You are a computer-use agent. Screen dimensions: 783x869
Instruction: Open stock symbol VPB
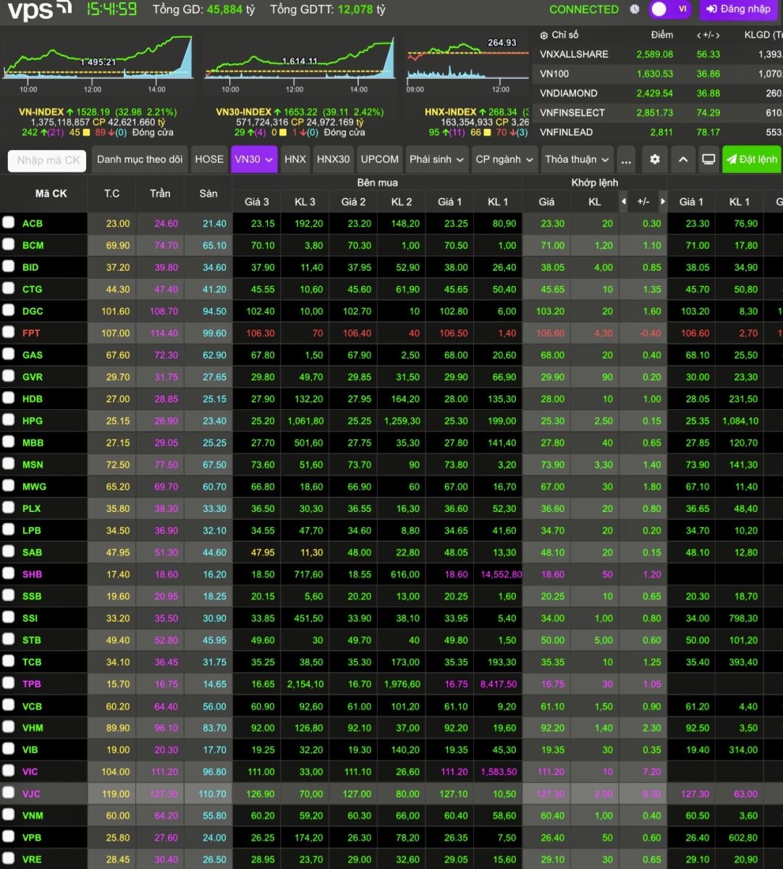pos(32,837)
